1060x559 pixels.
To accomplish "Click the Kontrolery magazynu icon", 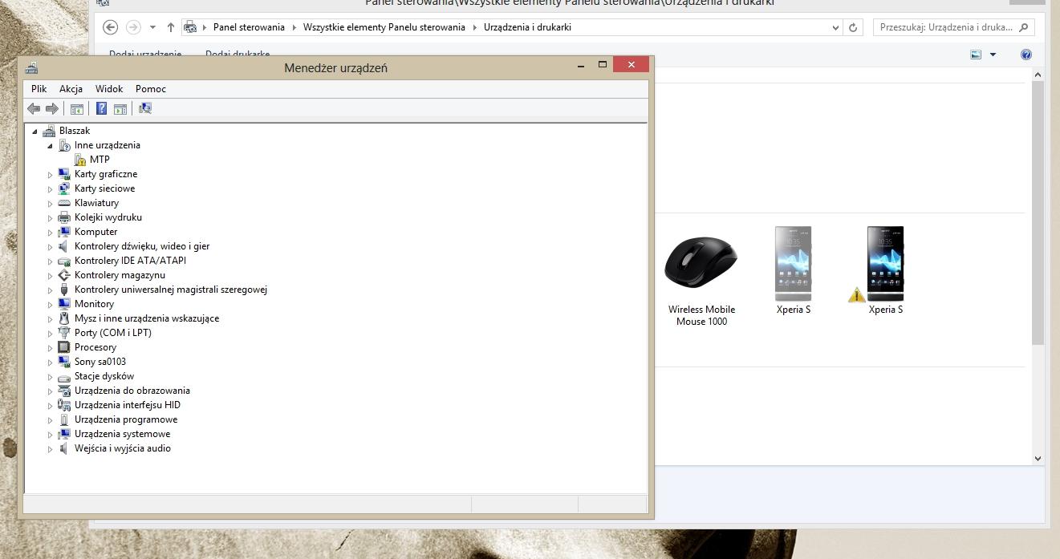I will tap(64, 275).
